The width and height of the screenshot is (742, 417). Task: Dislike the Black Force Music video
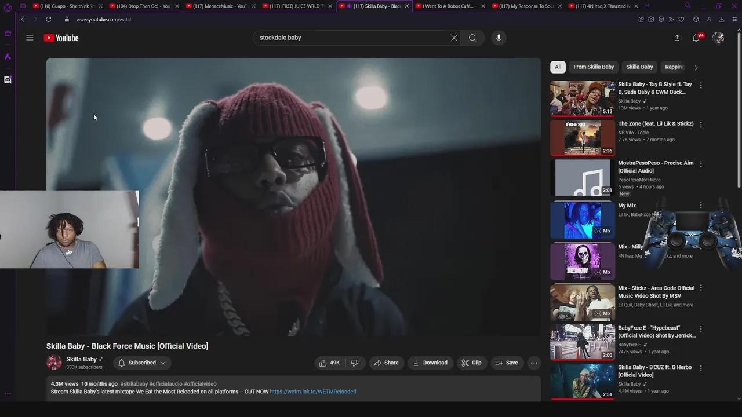click(x=355, y=363)
